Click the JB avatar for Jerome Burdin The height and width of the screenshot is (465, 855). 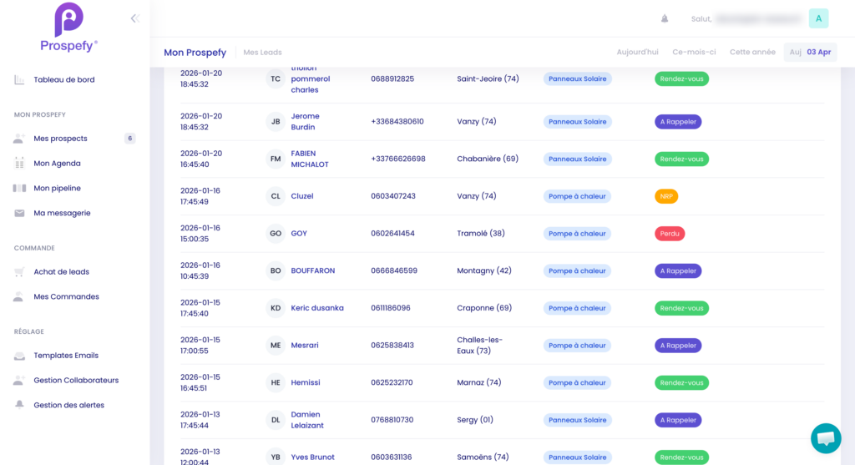tap(276, 122)
